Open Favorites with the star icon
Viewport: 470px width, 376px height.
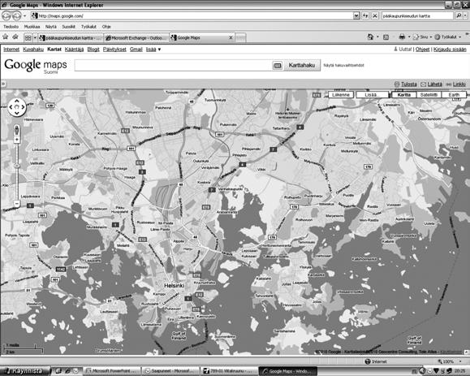click(x=6, y=37)
